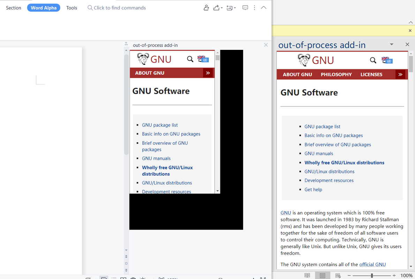Open the GNU package list link
The image size is (415, 279).
(x=322, y=126)
